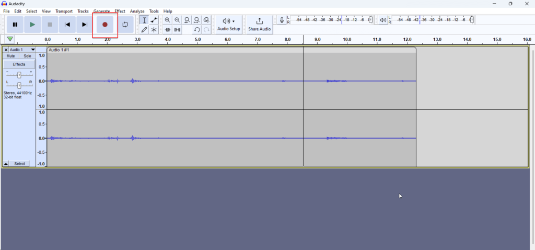
Task: Click the Undo arrow icon
Action: click(x=196, y=30)
